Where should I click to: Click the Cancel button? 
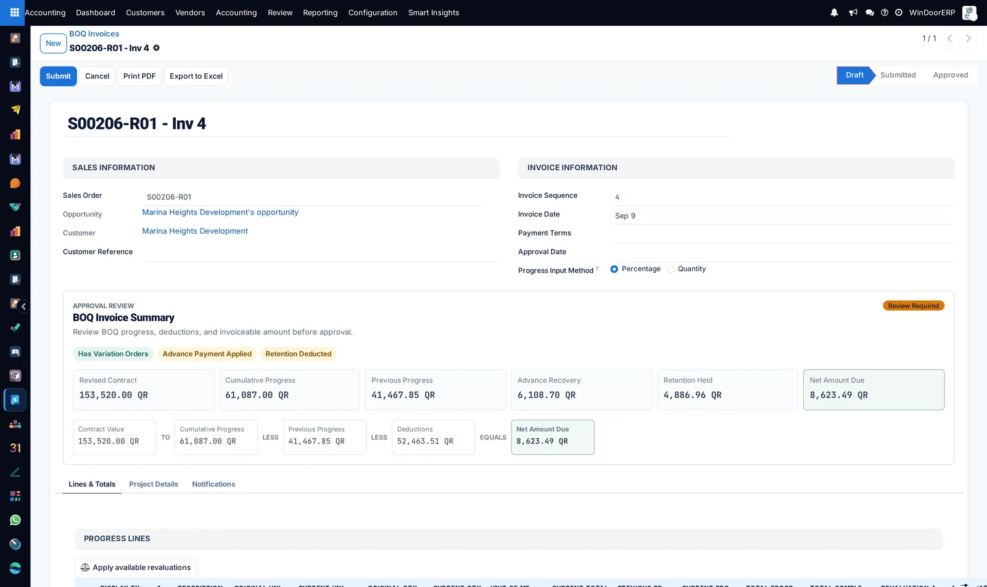(97, 76)
